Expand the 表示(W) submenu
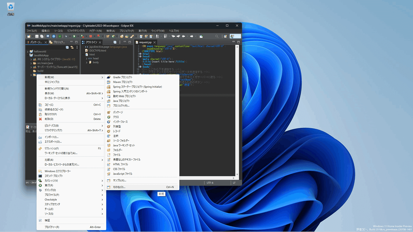Viewport: 413px width, 232px height. pyautogui.click(x=71, y=93)
